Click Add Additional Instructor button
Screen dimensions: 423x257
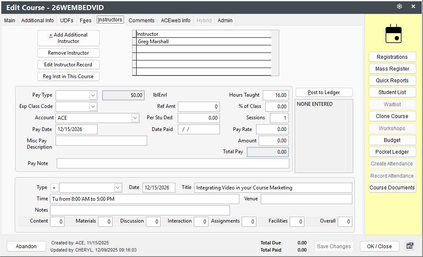(69, 38)
